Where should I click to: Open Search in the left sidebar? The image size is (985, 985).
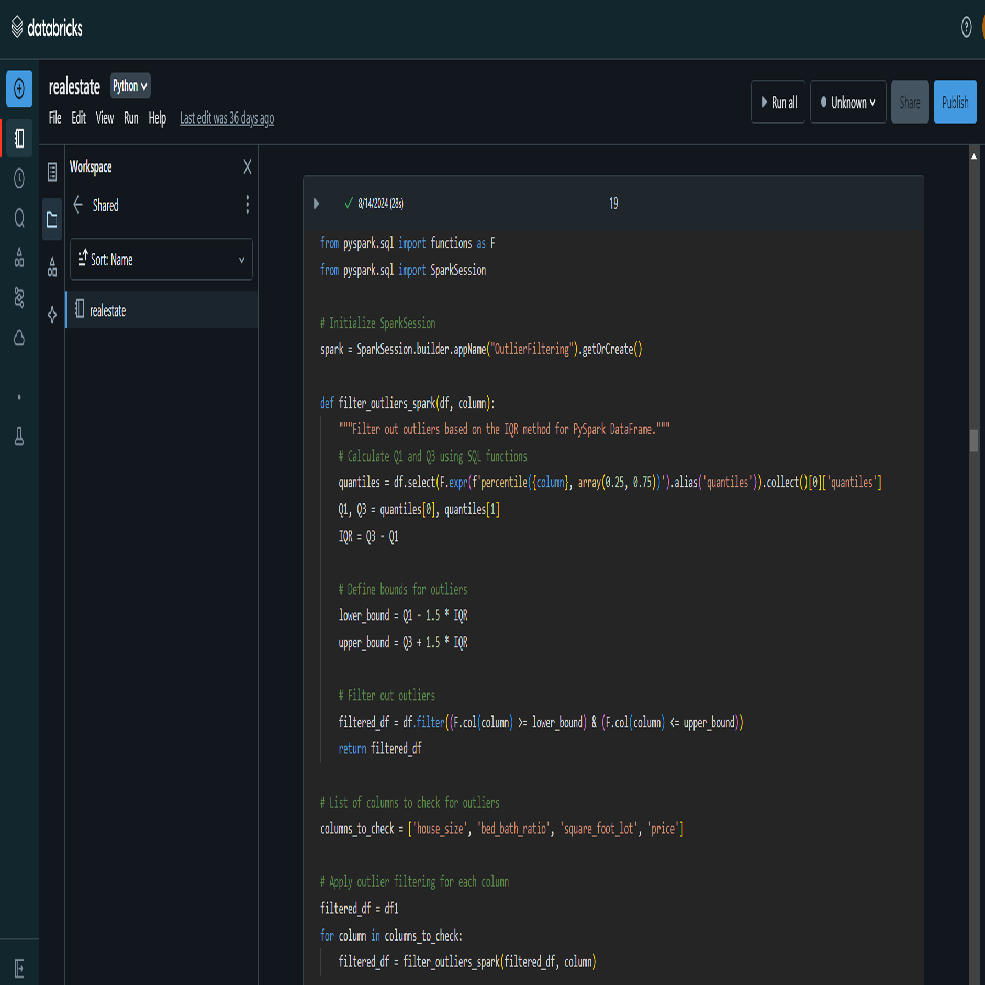tap(19, 218)
